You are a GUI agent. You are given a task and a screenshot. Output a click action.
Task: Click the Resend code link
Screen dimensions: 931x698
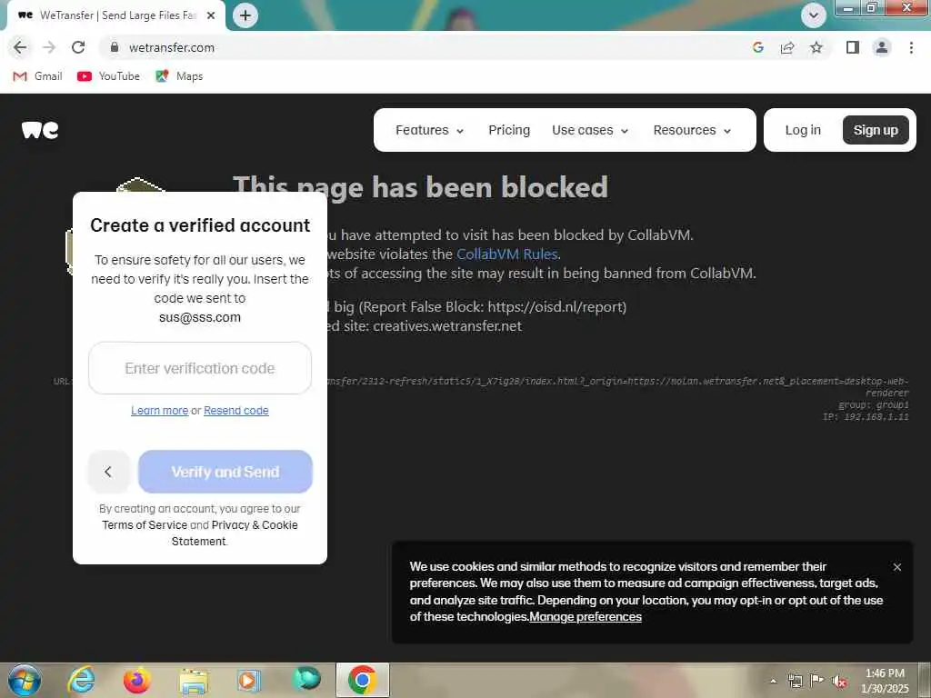coord(236,411)
